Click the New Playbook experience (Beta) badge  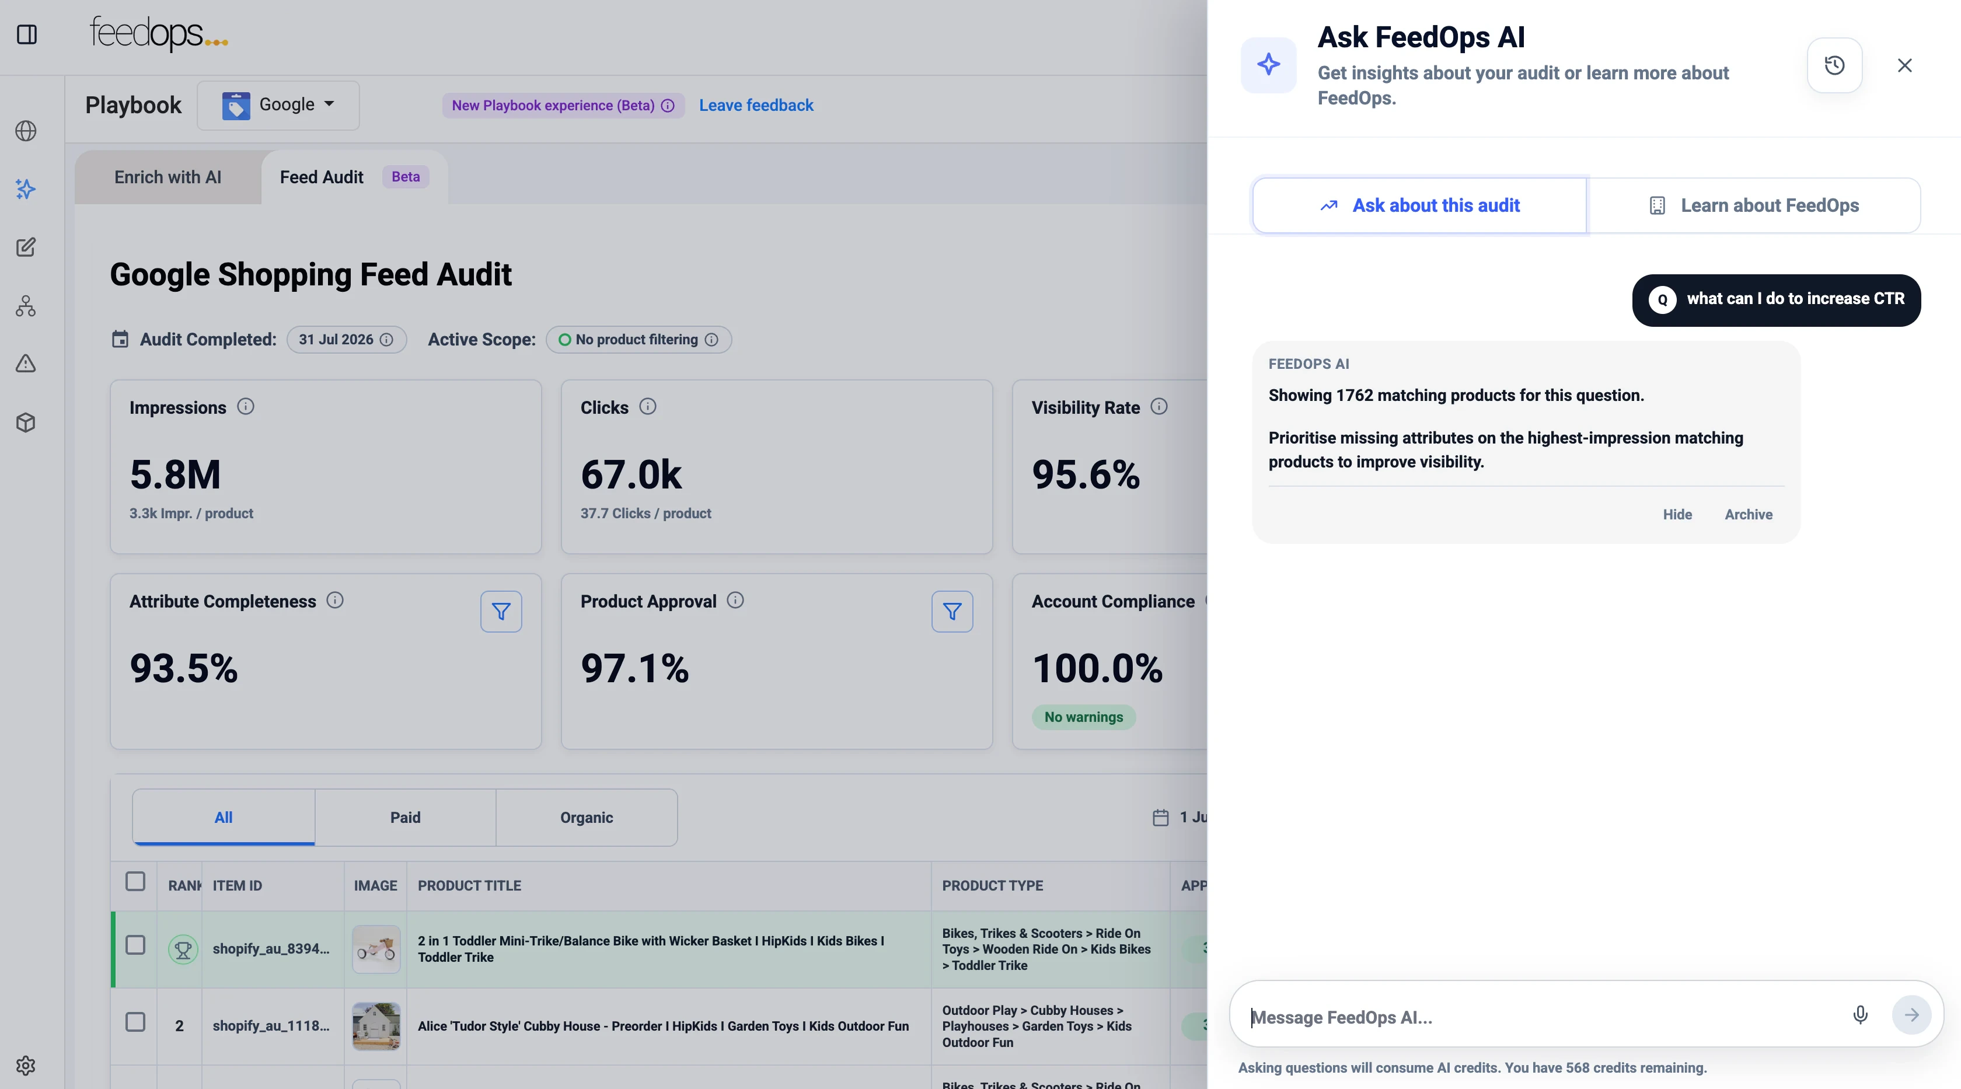[563, 106]
